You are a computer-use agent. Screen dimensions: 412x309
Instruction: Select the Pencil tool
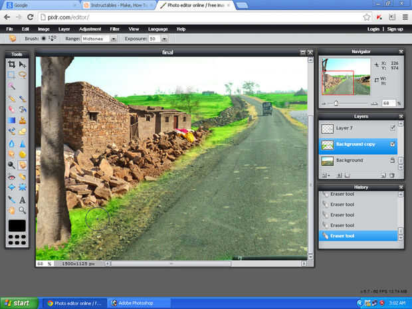point(11,99)
